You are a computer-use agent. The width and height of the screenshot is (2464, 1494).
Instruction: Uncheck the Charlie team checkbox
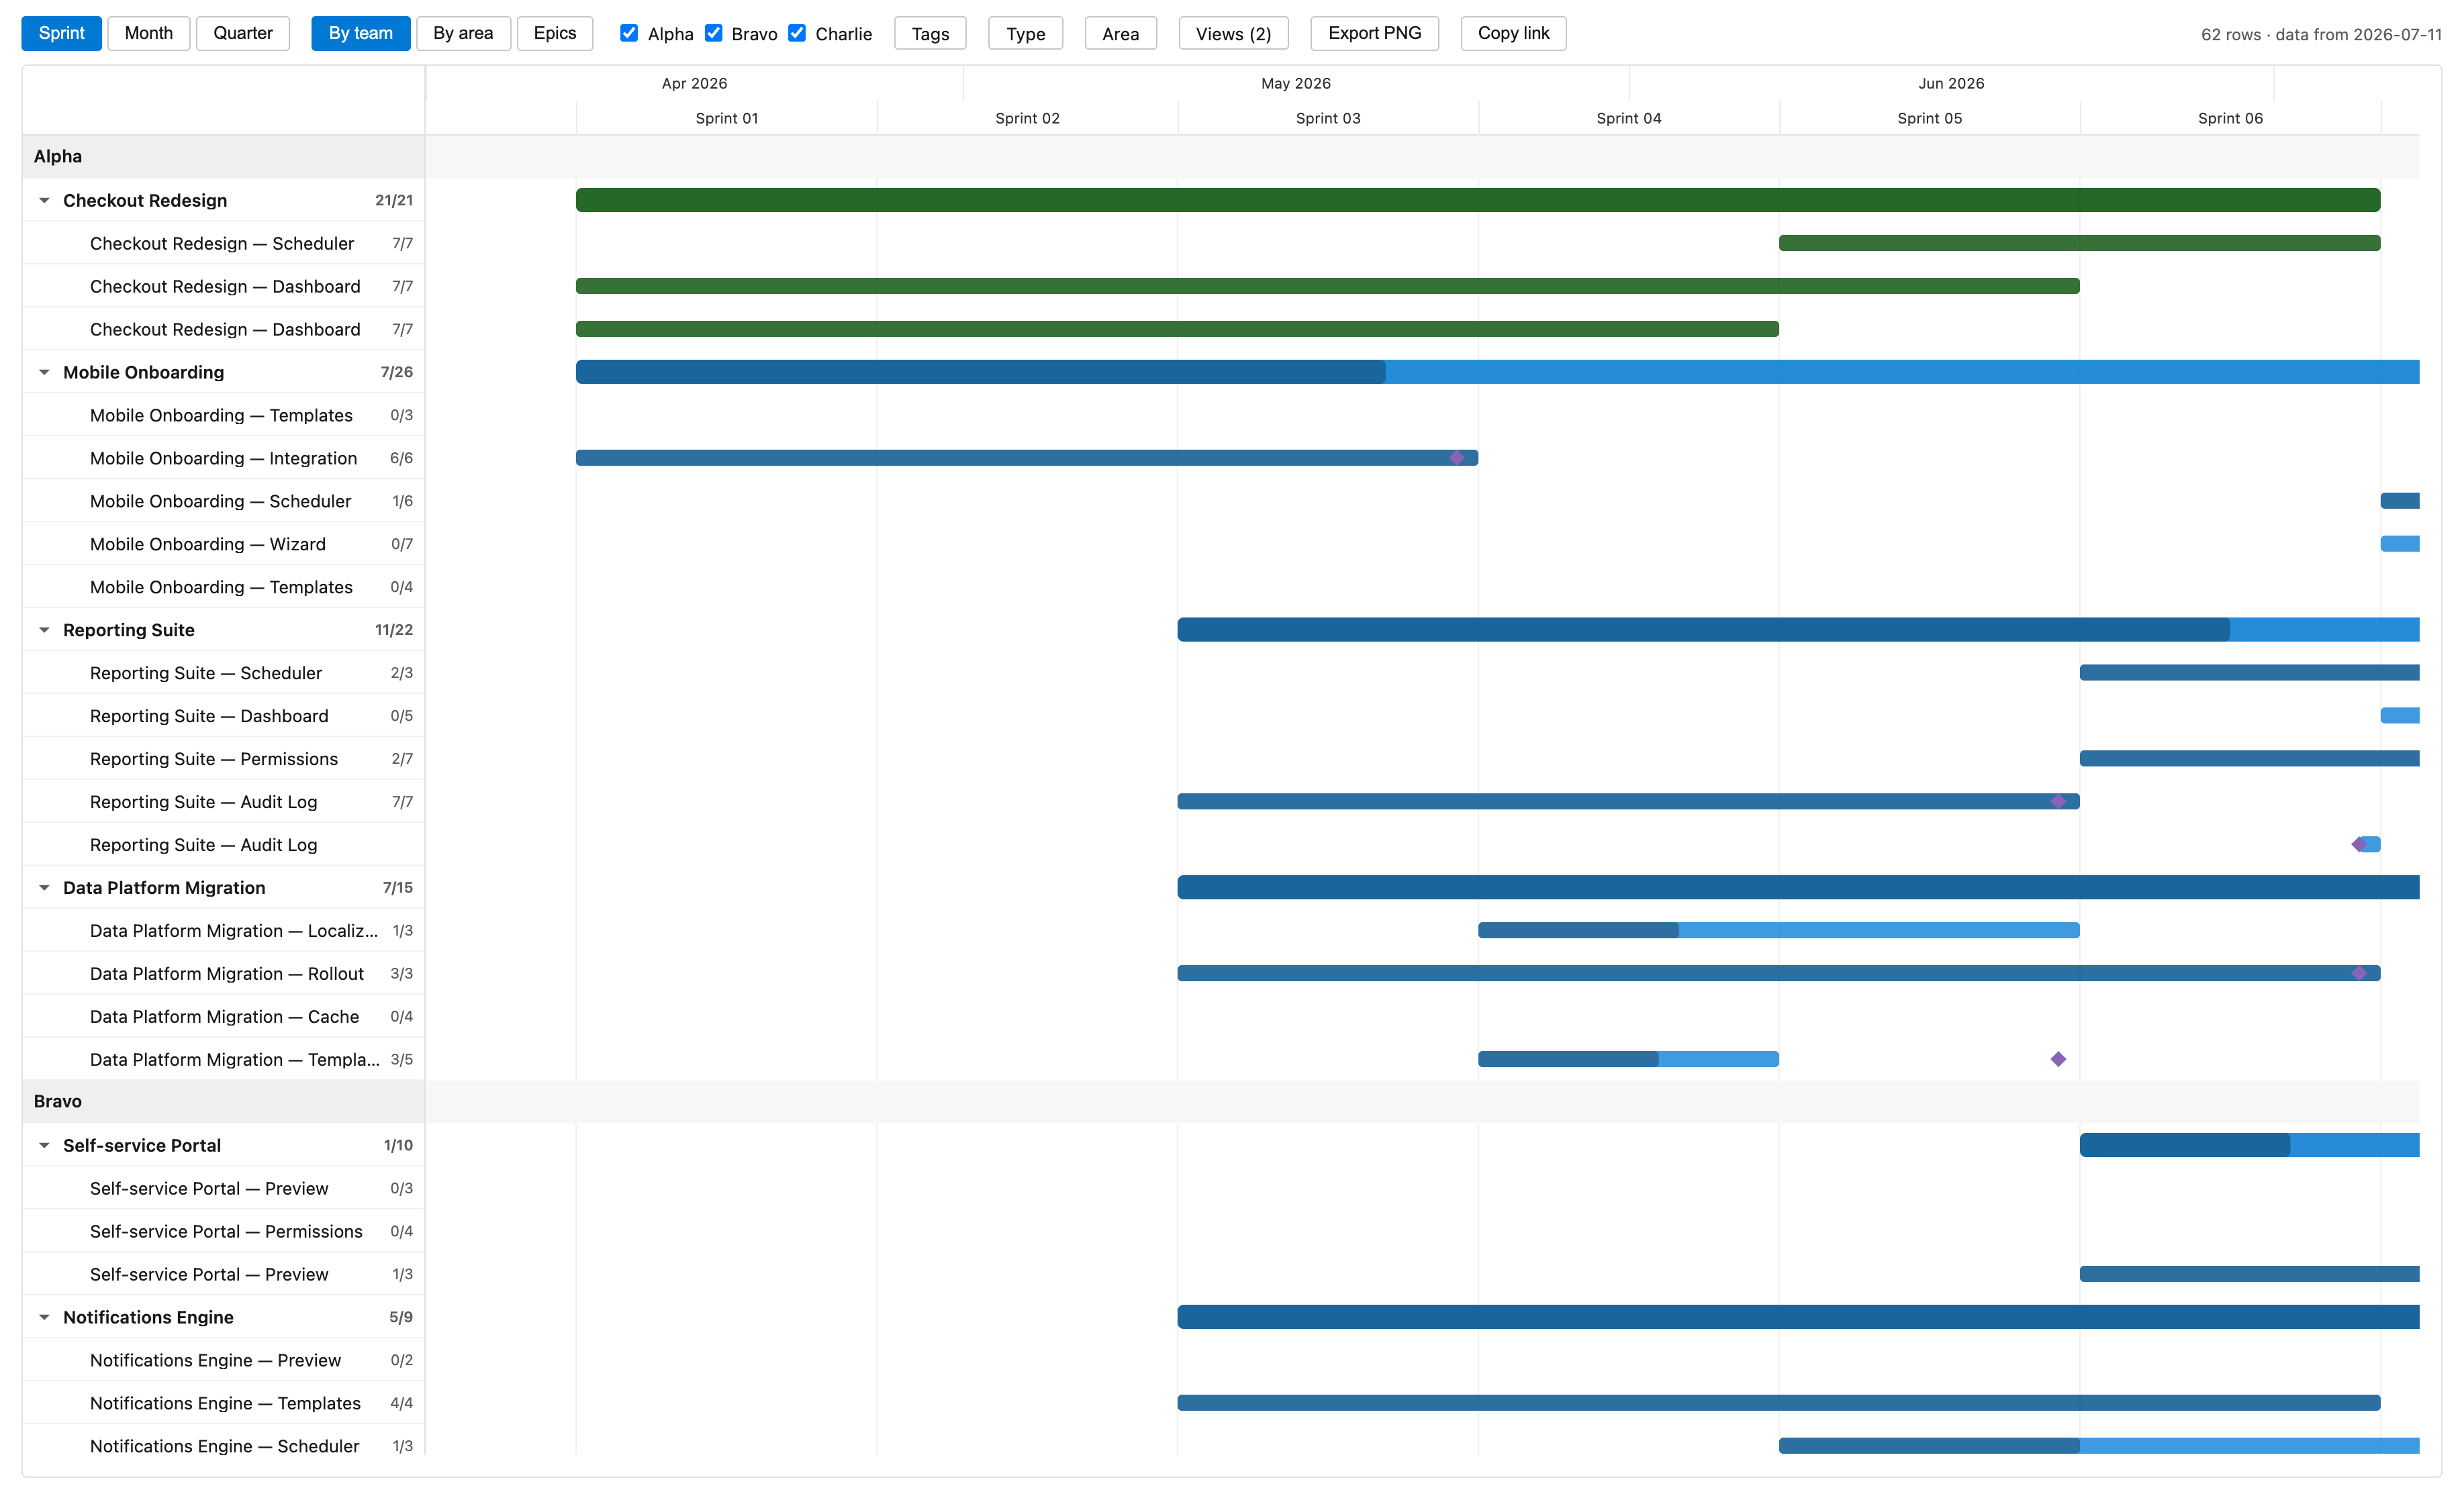(x=797, y=33)
